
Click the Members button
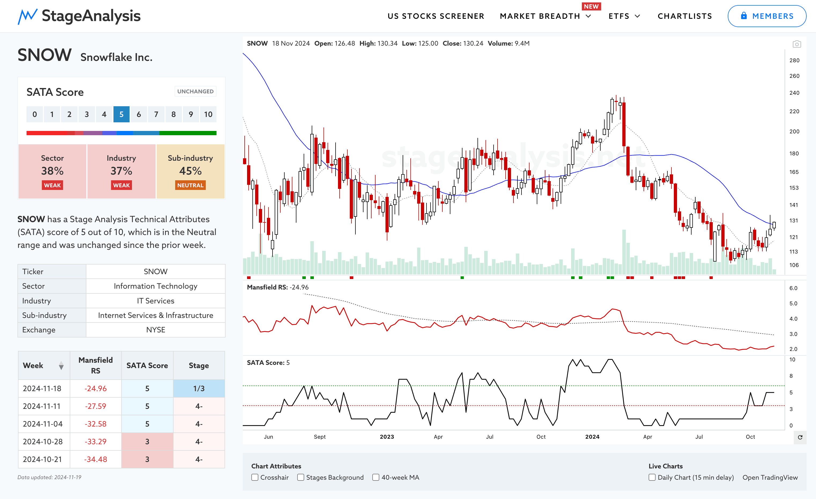[x=767, y=16]
